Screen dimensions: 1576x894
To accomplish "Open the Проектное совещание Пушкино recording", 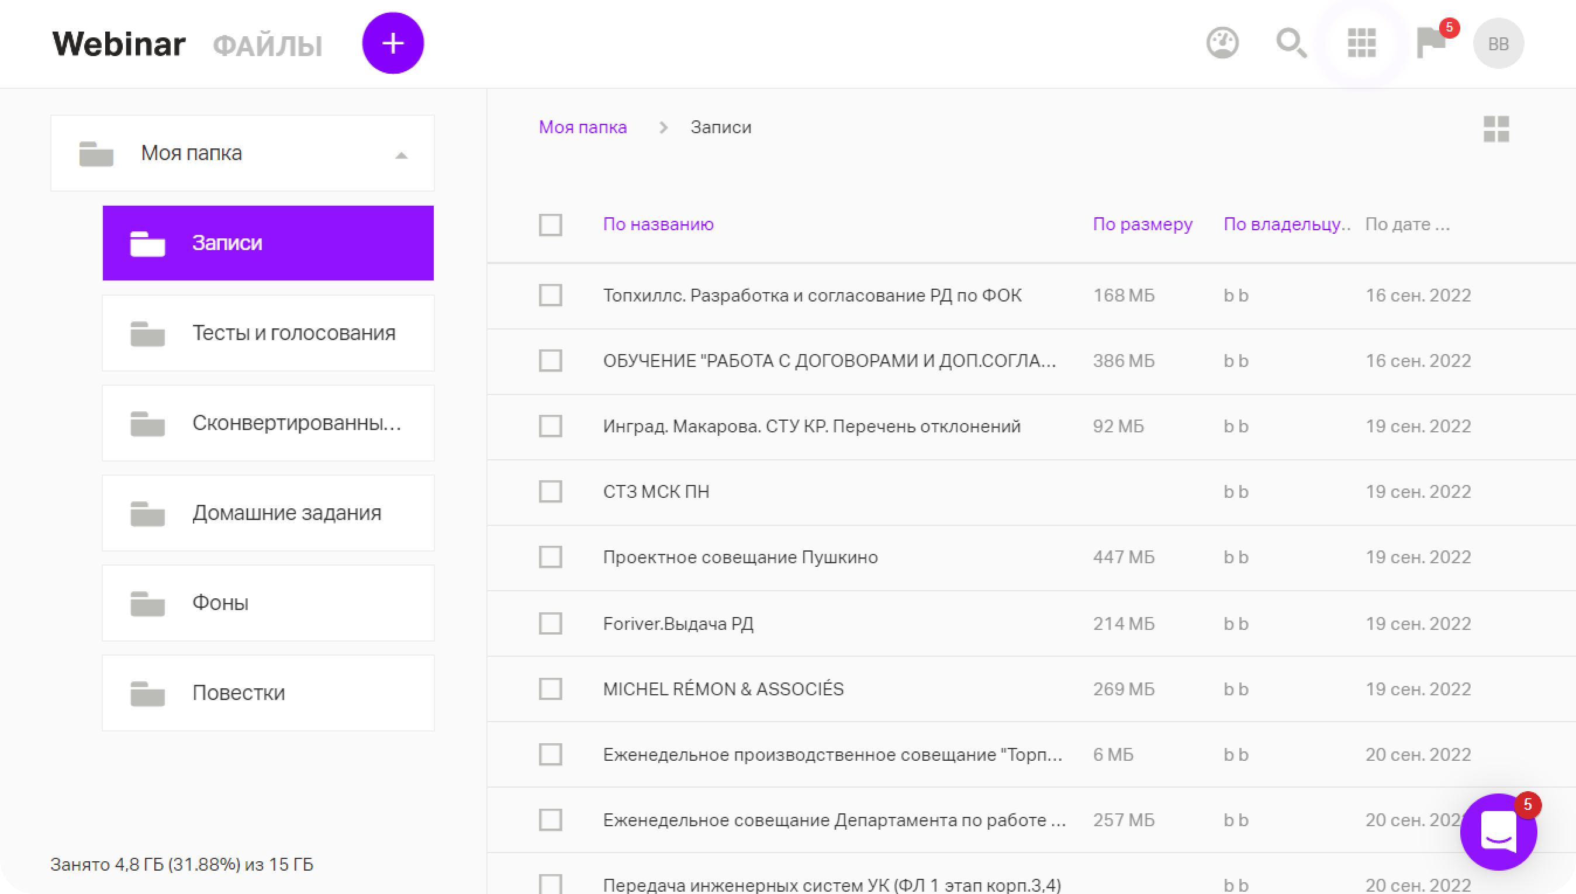I will [x=740, y=557].
